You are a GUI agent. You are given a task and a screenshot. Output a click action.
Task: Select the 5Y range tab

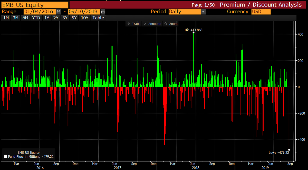click(x=74, y=18)
